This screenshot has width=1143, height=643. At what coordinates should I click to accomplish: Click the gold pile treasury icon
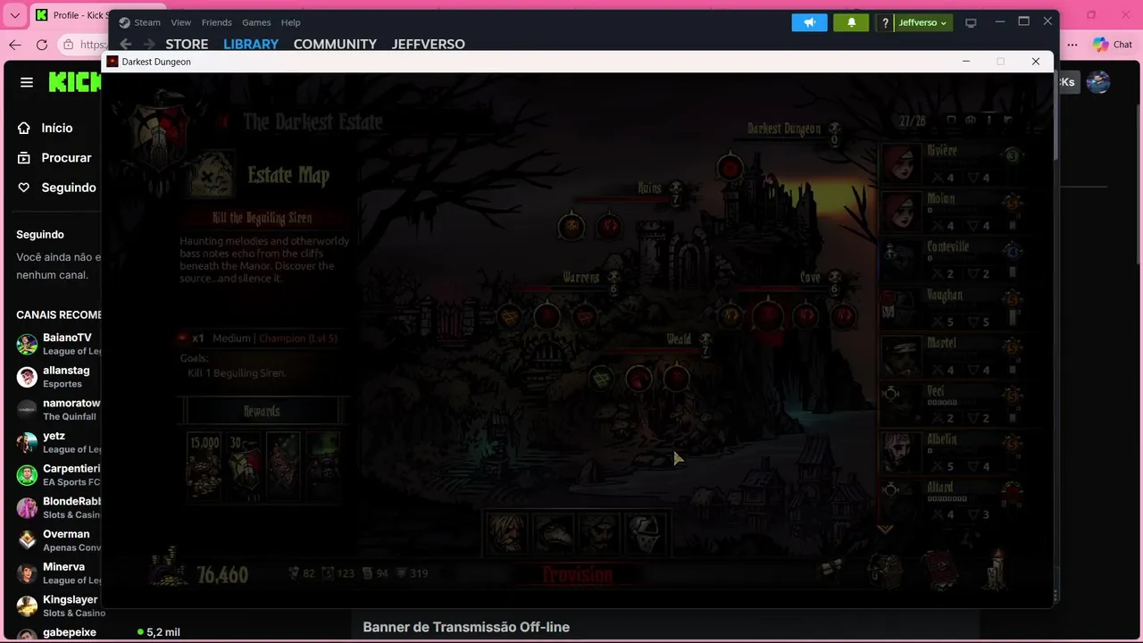(166, 568)
